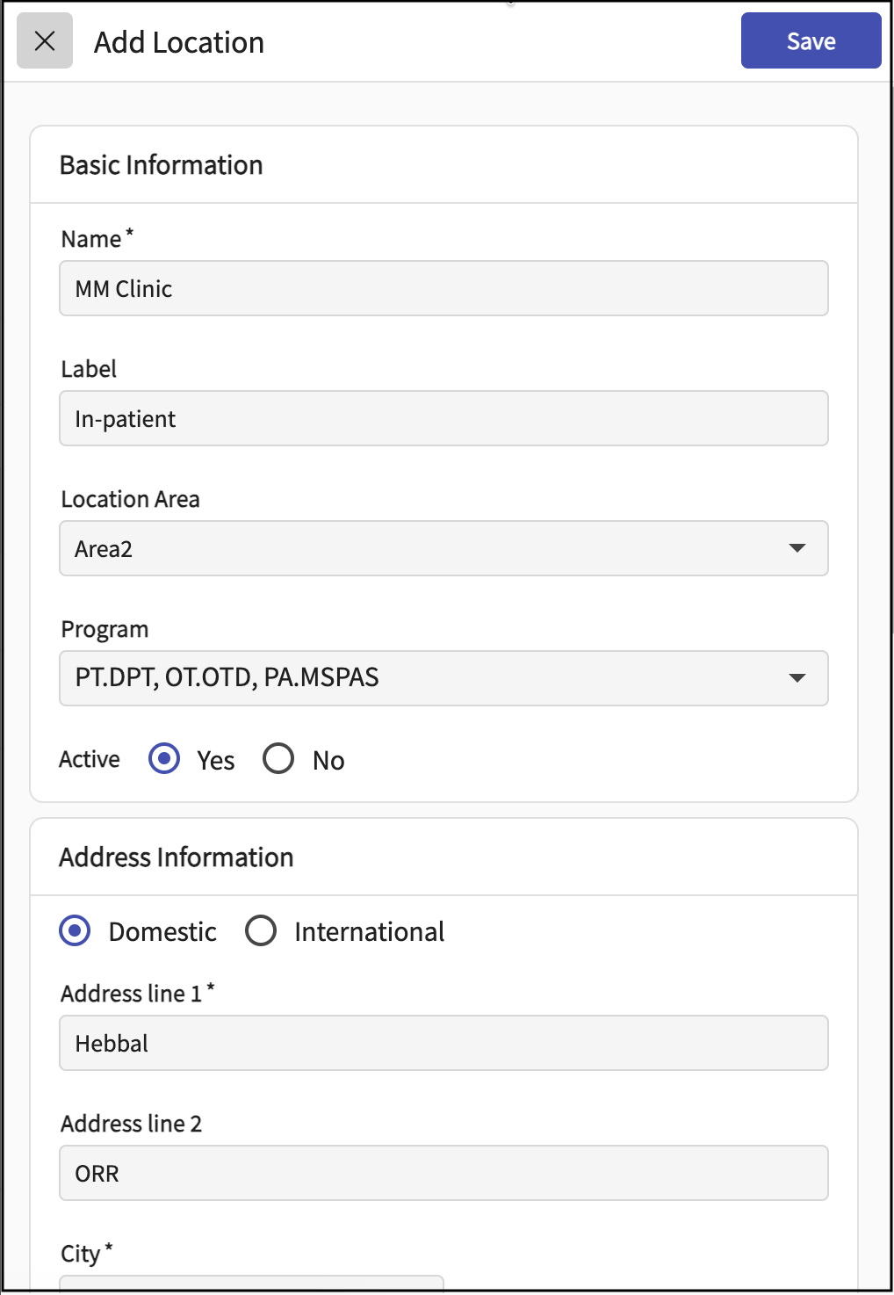Image resolution: width=894 pixels, height=1295 pixels.
Task: Click the Active option label
Action: pyautogui.click(x=90, y=759)
